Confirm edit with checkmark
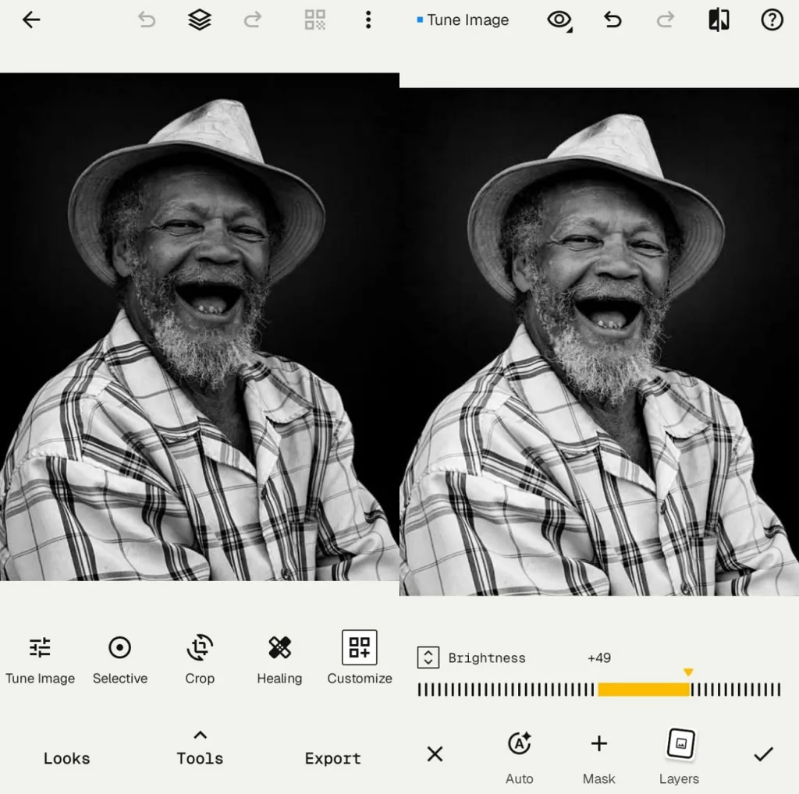The image size is (799, 794). click(763, 753)
